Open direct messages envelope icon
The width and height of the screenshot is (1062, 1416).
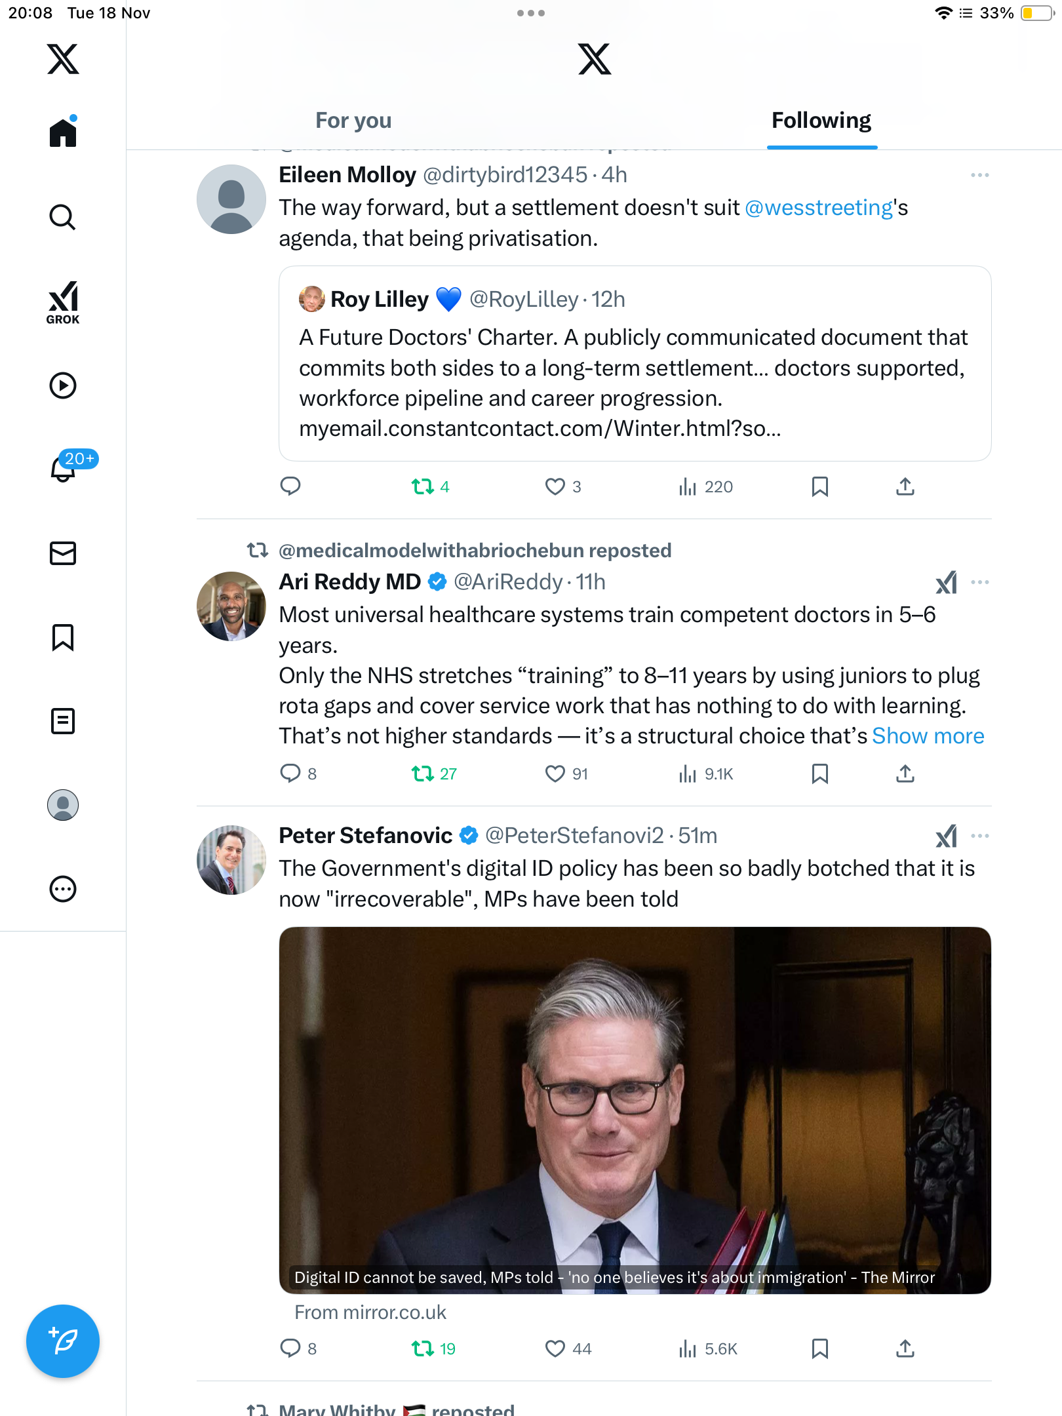click(x=63, y=553)
